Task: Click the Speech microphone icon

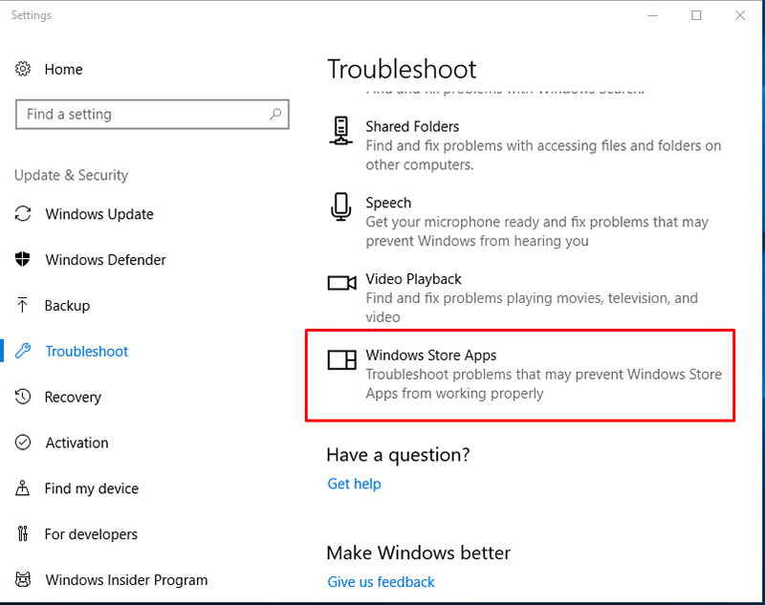Action: (x=340, y=206)
